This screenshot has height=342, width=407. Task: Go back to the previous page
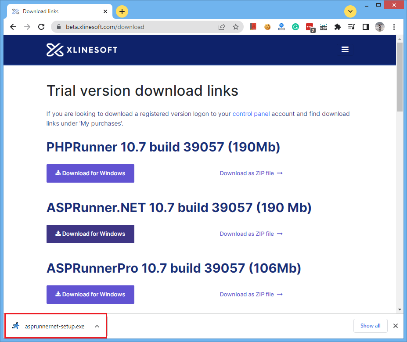(x=13, y=27)
